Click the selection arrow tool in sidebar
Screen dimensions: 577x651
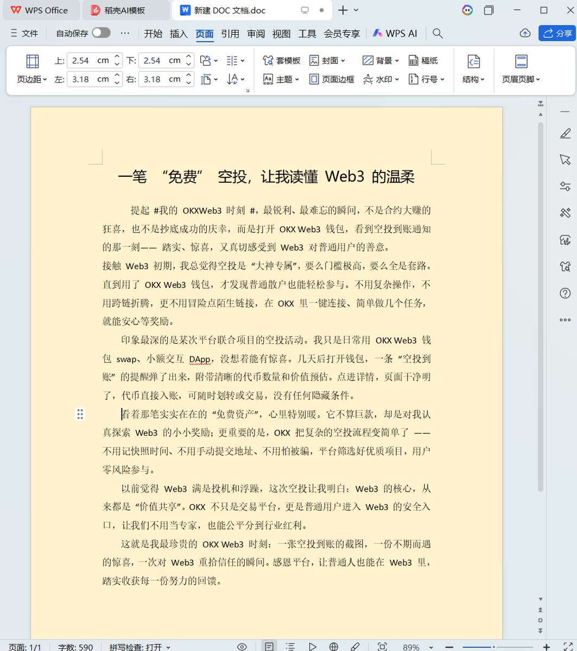[x=565, y=159]
